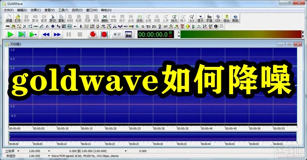This screenshot has width=307, height=160.
Task: Open control properties with checkbox icon
Action: click(x=117, y=35)
